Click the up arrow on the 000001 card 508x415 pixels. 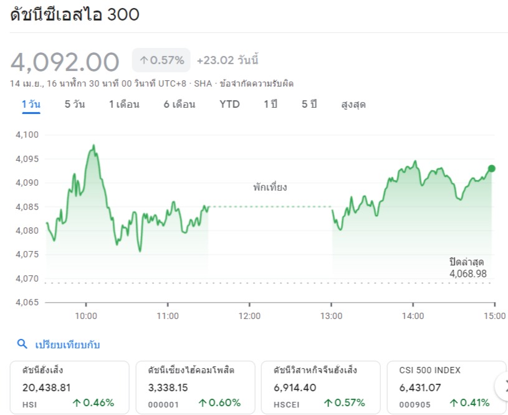point(203,403)
